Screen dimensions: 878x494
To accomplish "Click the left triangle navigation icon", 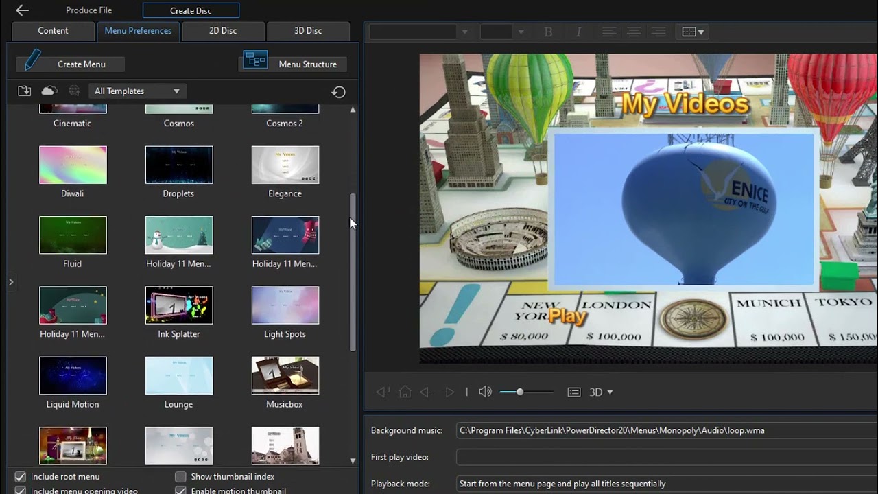I will coord(426,392).
